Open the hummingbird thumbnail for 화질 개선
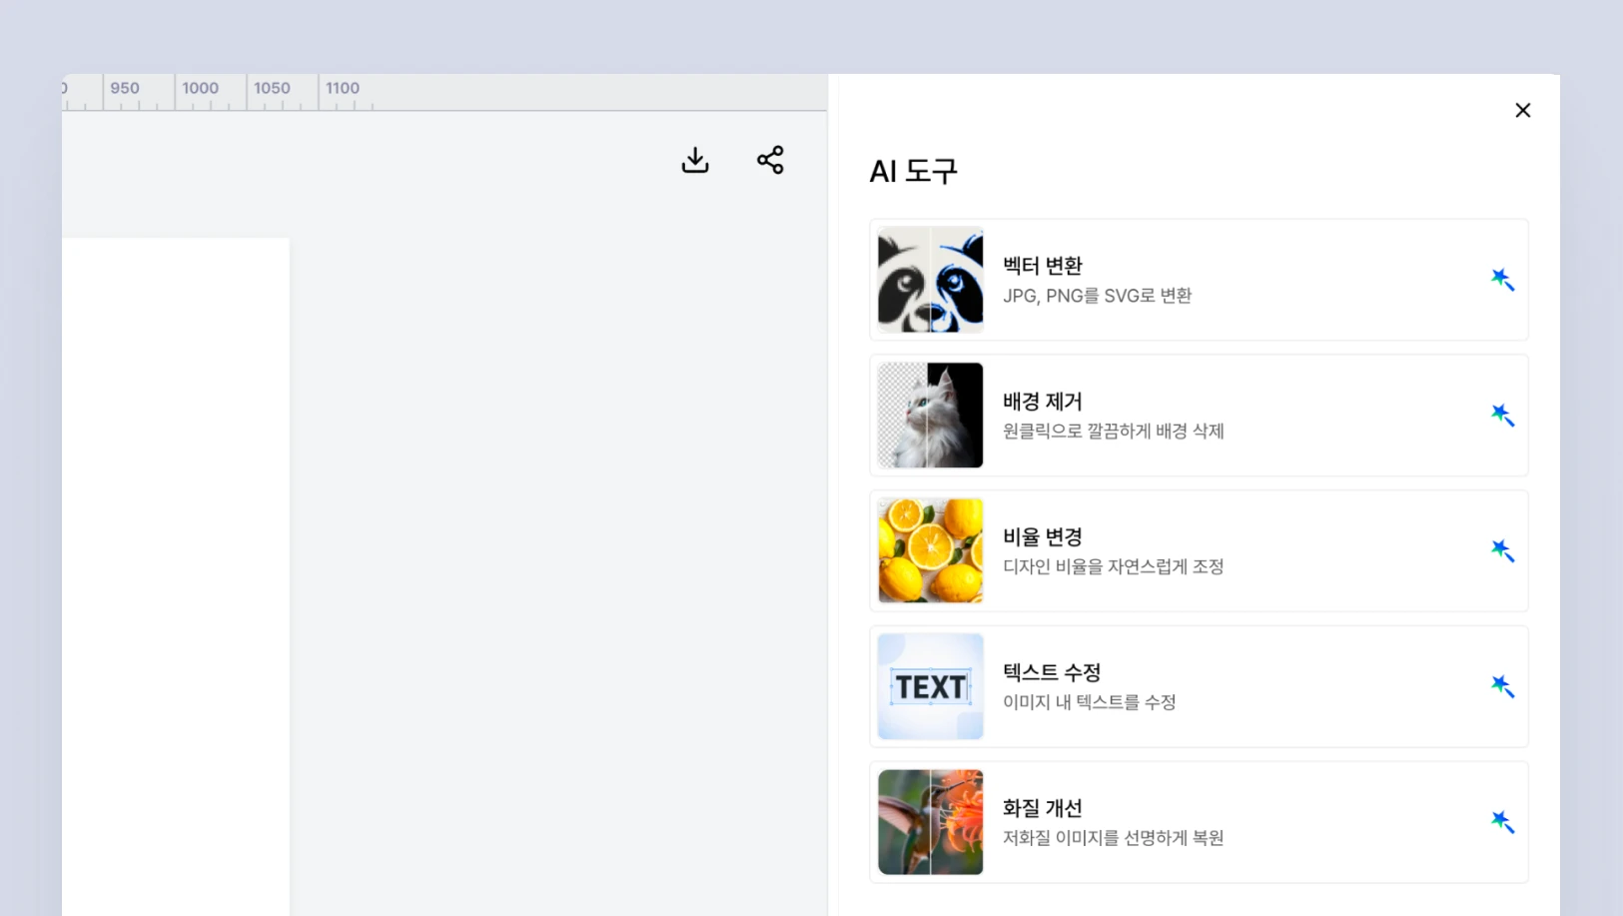The image size is (1623, 916). pyautogui.click(x=930, y=822)
